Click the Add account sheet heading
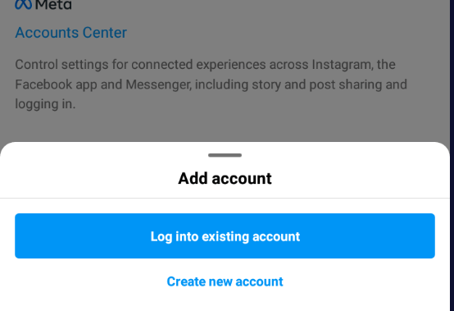Viewport: 454px width, 311px height. tap(225, 178)
